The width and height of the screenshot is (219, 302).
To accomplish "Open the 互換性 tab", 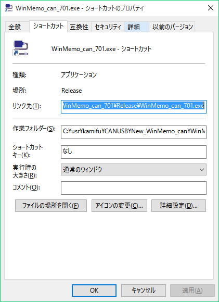I will 79,27.
